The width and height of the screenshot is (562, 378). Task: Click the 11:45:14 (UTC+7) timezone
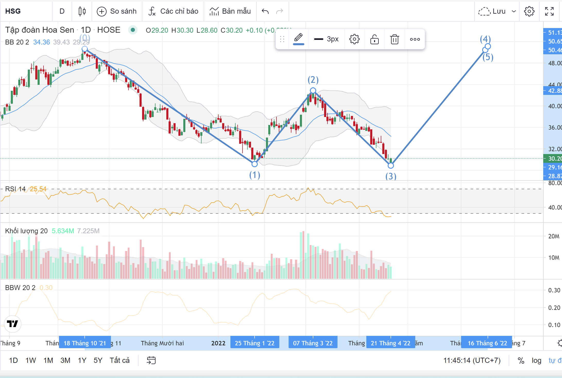click(x=472, y=360)
